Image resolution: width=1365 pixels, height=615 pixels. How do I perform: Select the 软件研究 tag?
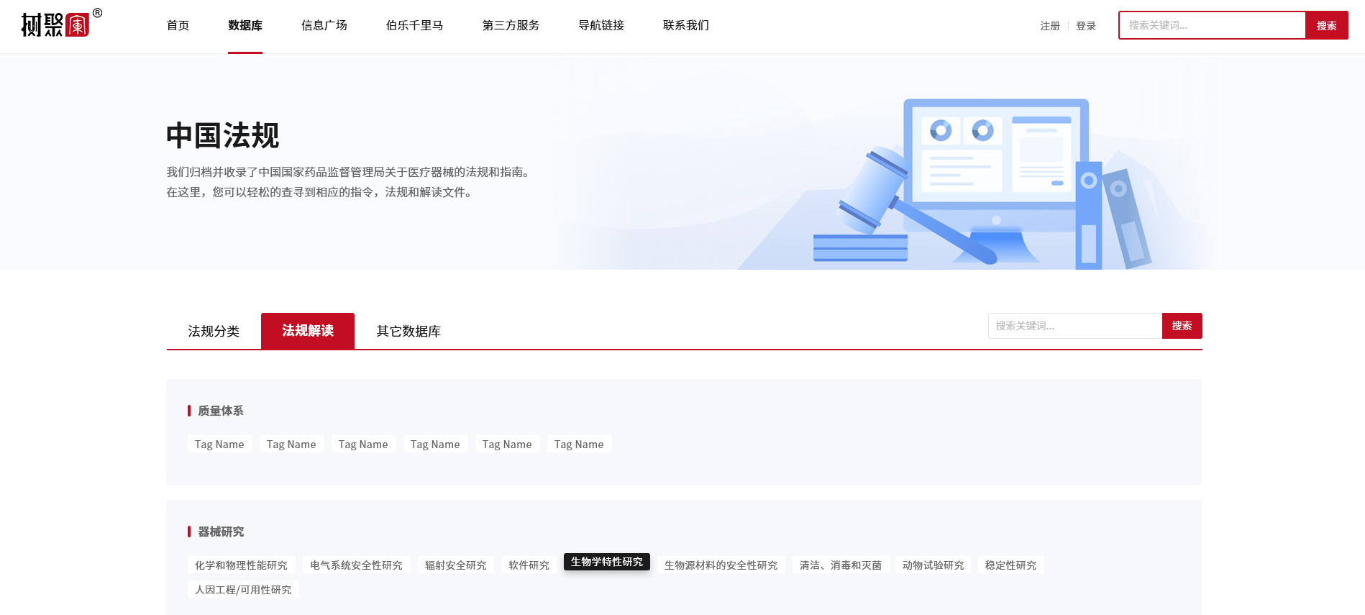tap(529, 565)
